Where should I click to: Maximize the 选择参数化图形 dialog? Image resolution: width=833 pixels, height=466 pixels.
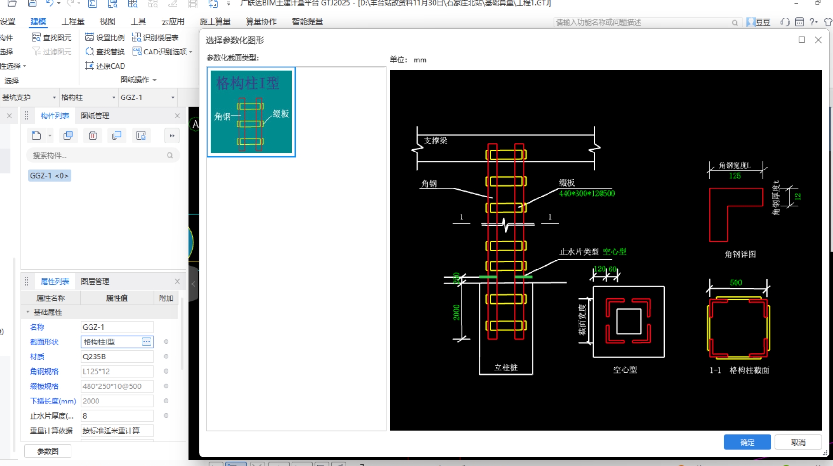(x=802, y=40)
